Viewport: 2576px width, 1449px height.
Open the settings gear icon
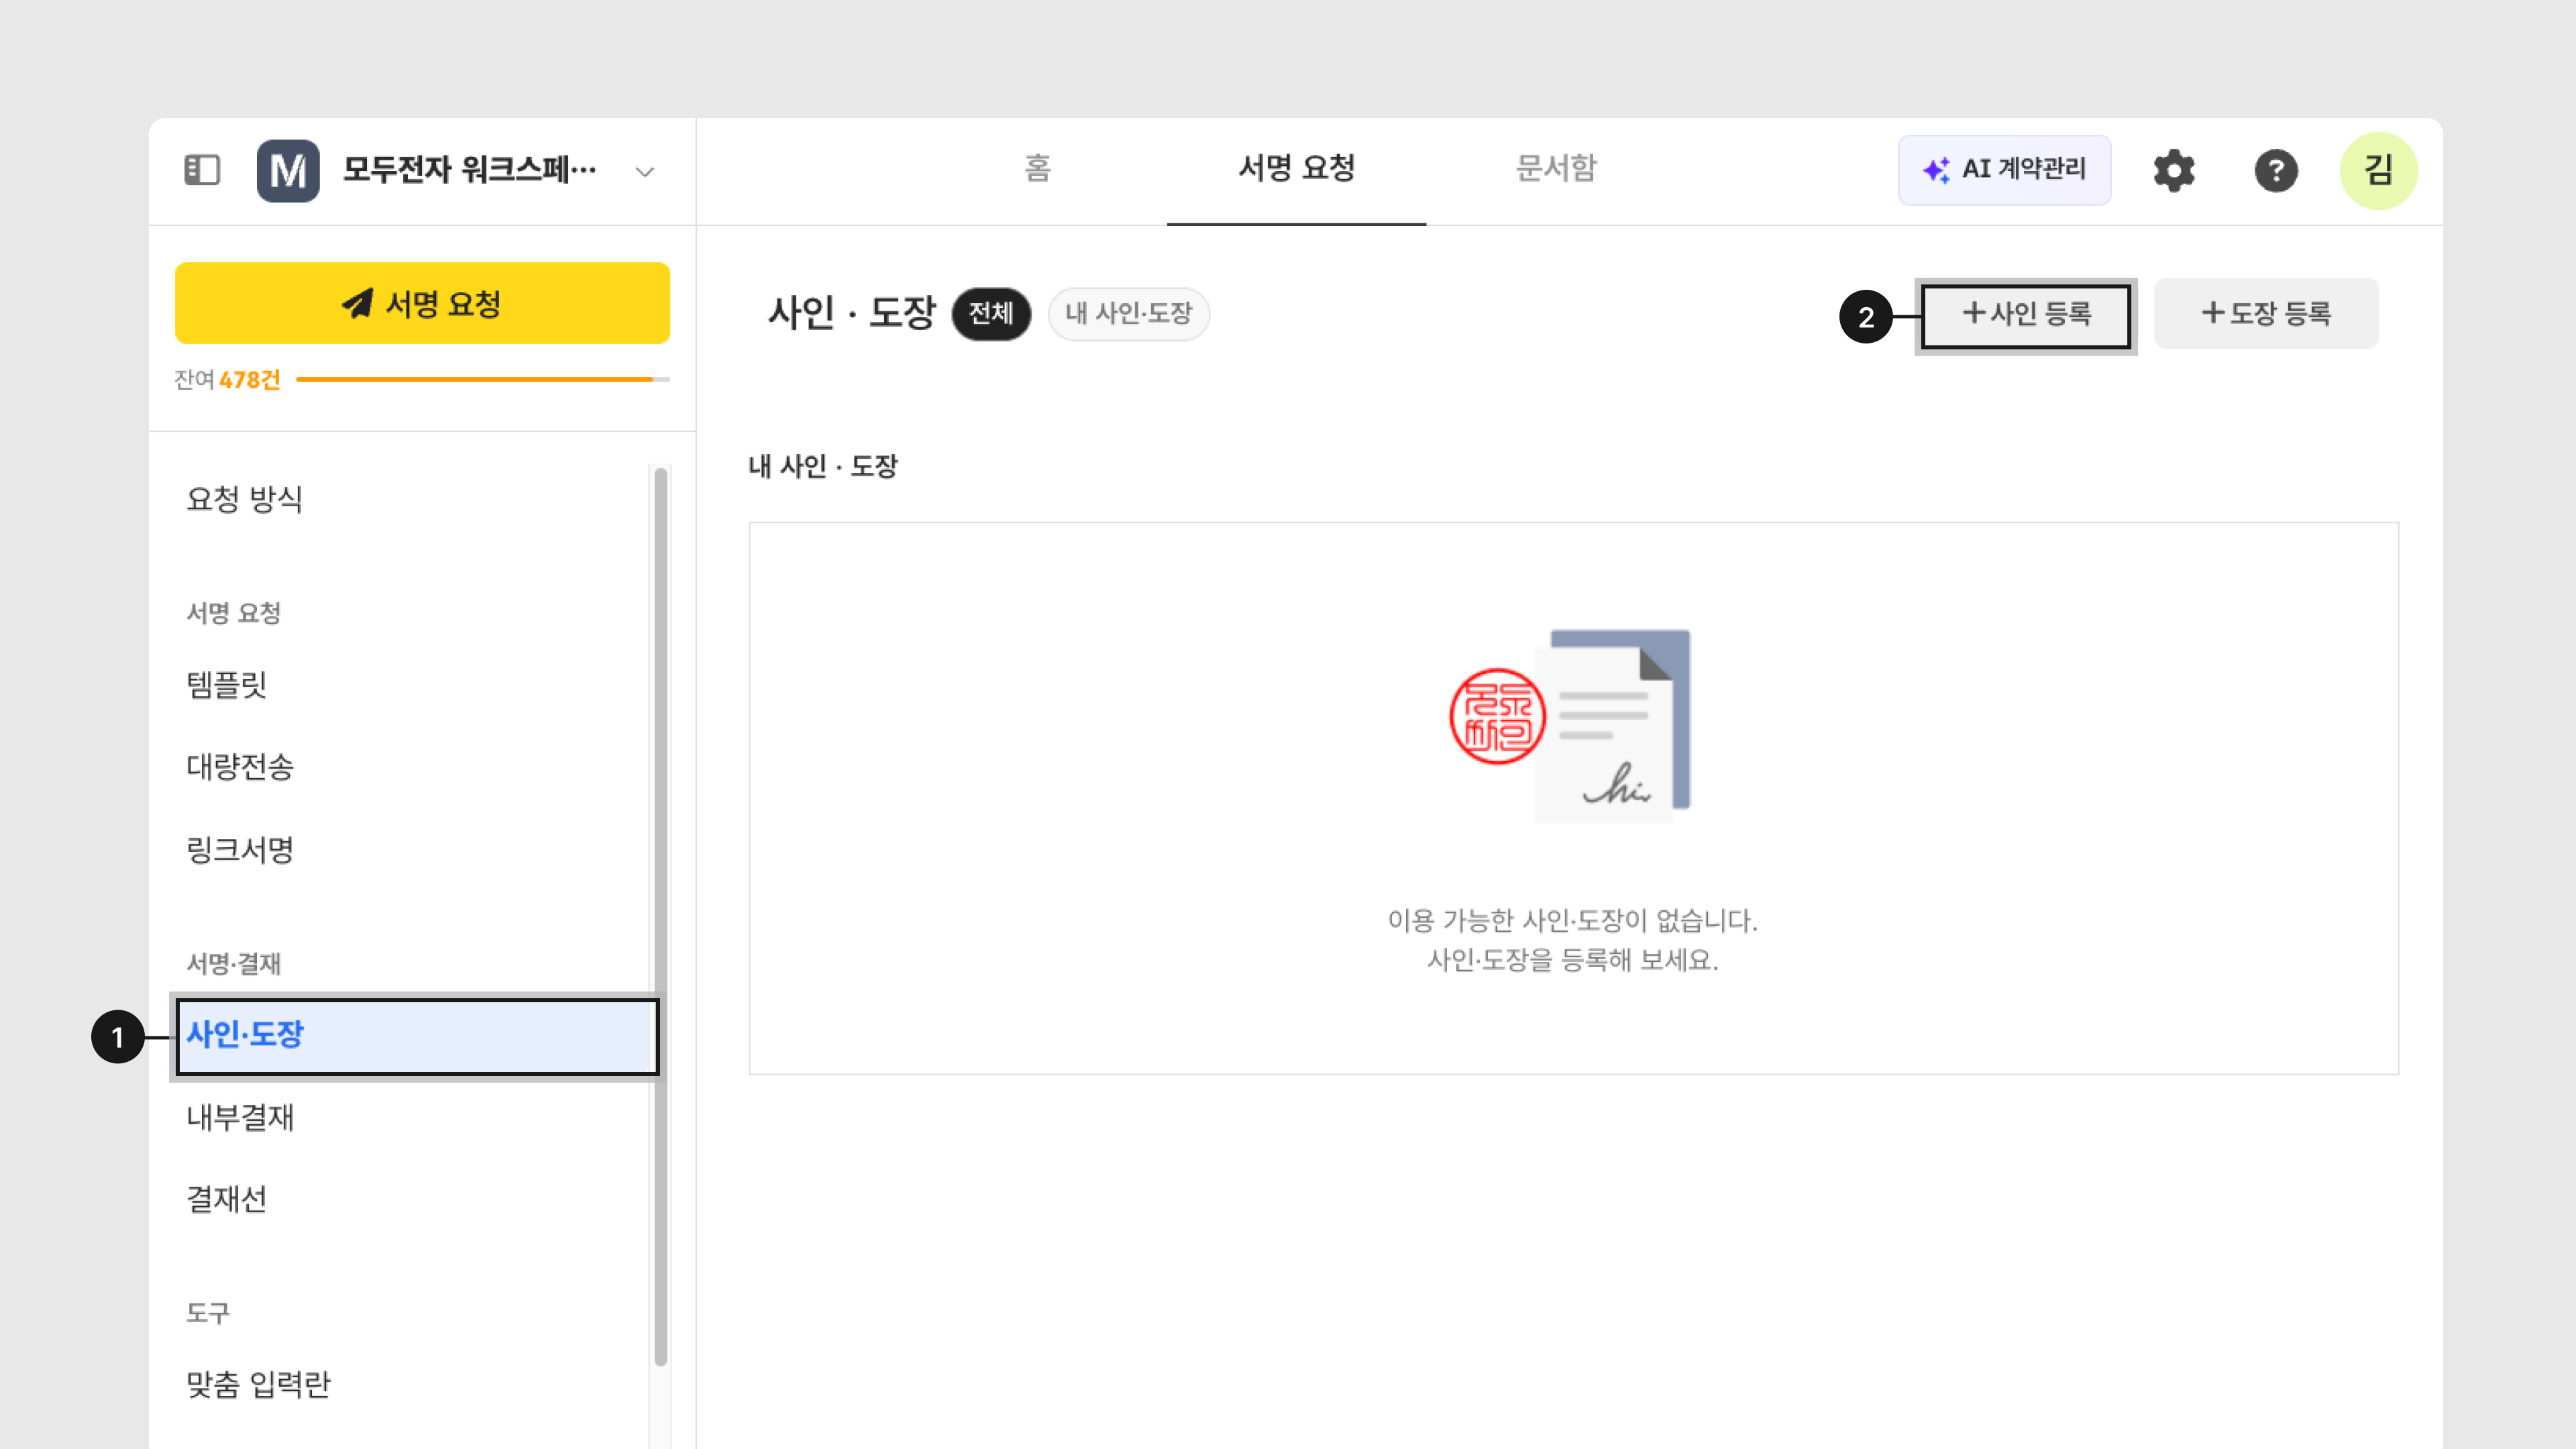(2174, 170)
